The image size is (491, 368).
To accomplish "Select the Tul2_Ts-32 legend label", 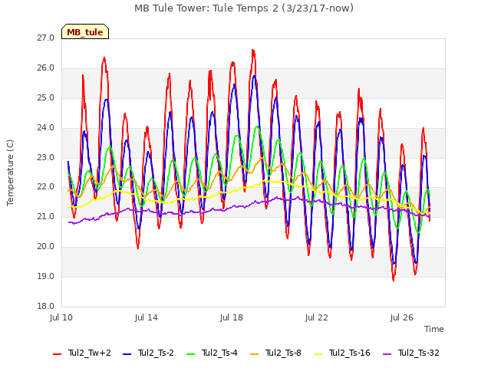I will (419, 353).
